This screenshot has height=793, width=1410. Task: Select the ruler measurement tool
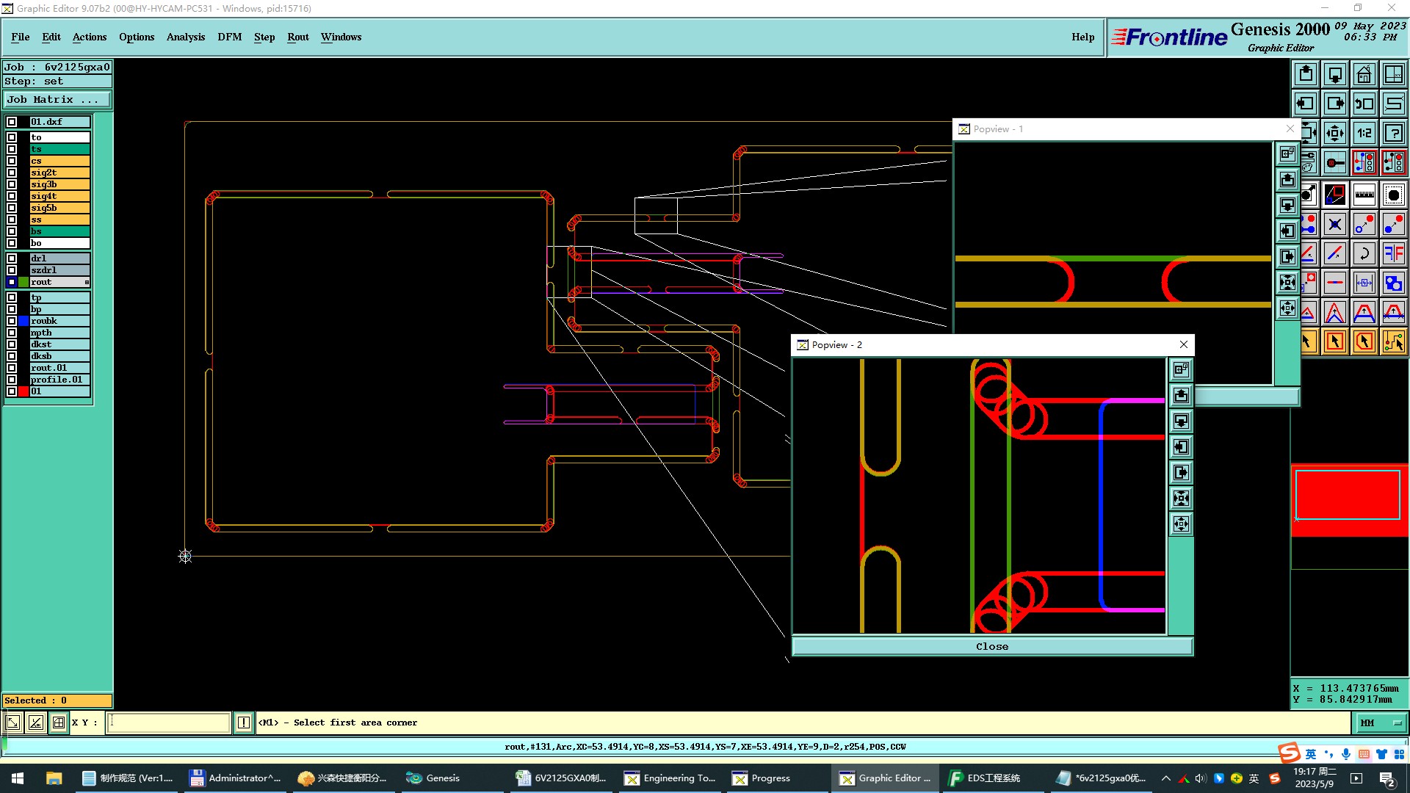tap(1364, 195)
